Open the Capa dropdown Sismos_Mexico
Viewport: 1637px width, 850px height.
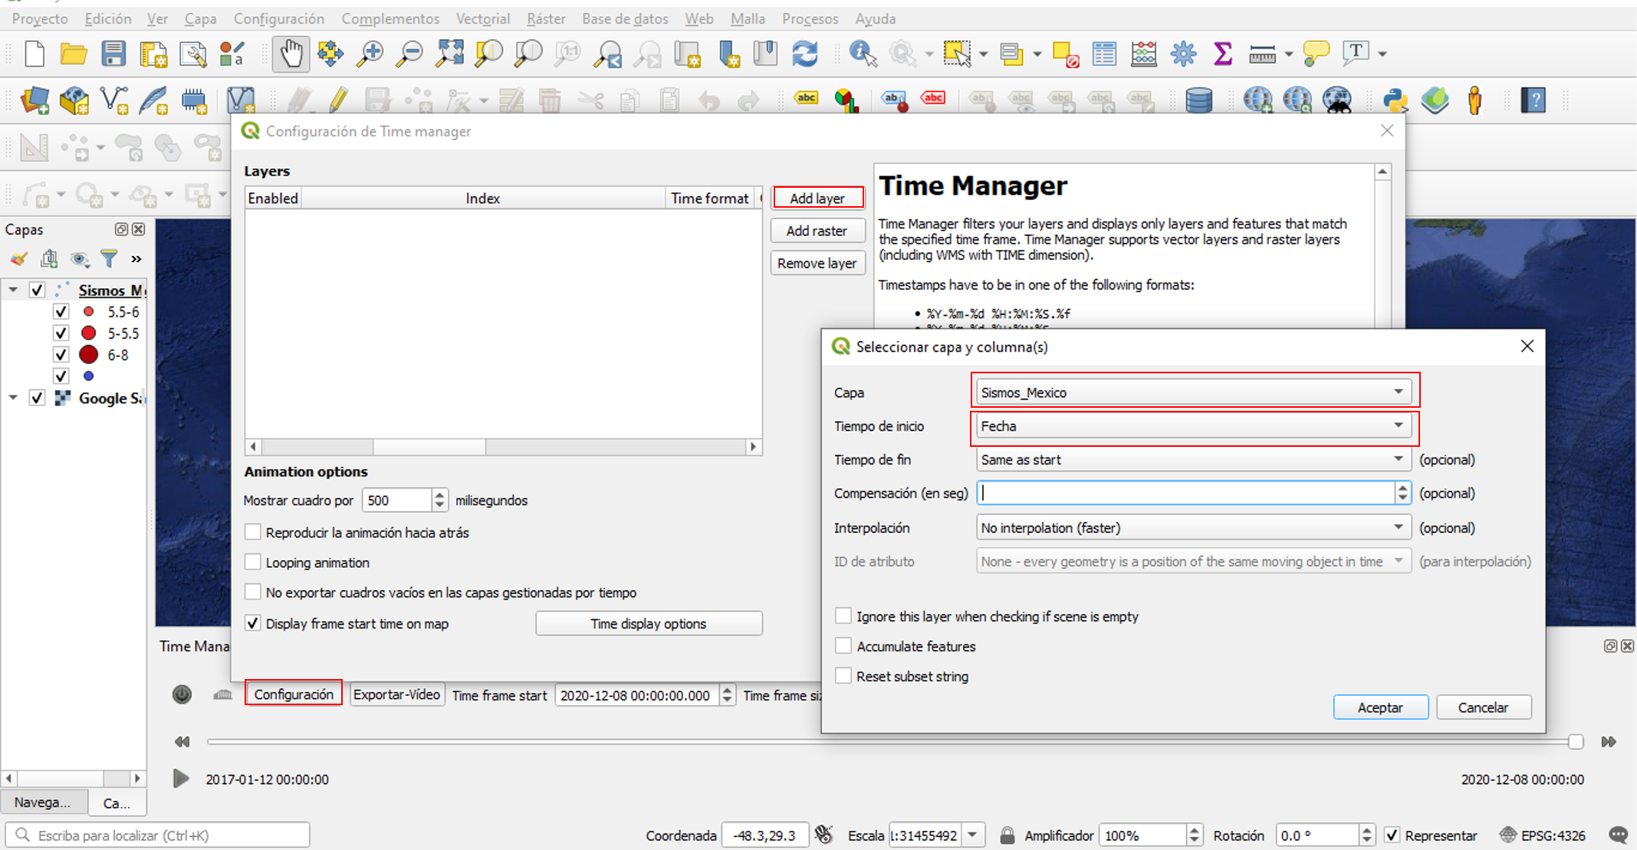[x=1192, y=392]
